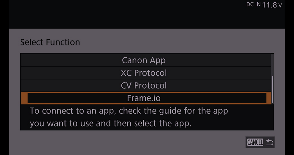Screen dimensions: 294x155
Task: Open the highlighted Frame.io entry
Action: point(144,98)
